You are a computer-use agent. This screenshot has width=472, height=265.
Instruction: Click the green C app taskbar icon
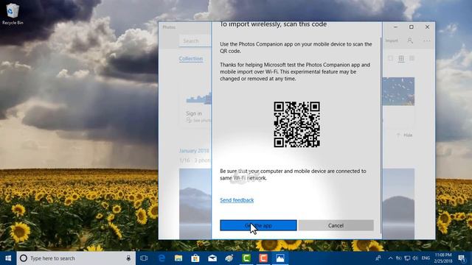tap(246, 258)
